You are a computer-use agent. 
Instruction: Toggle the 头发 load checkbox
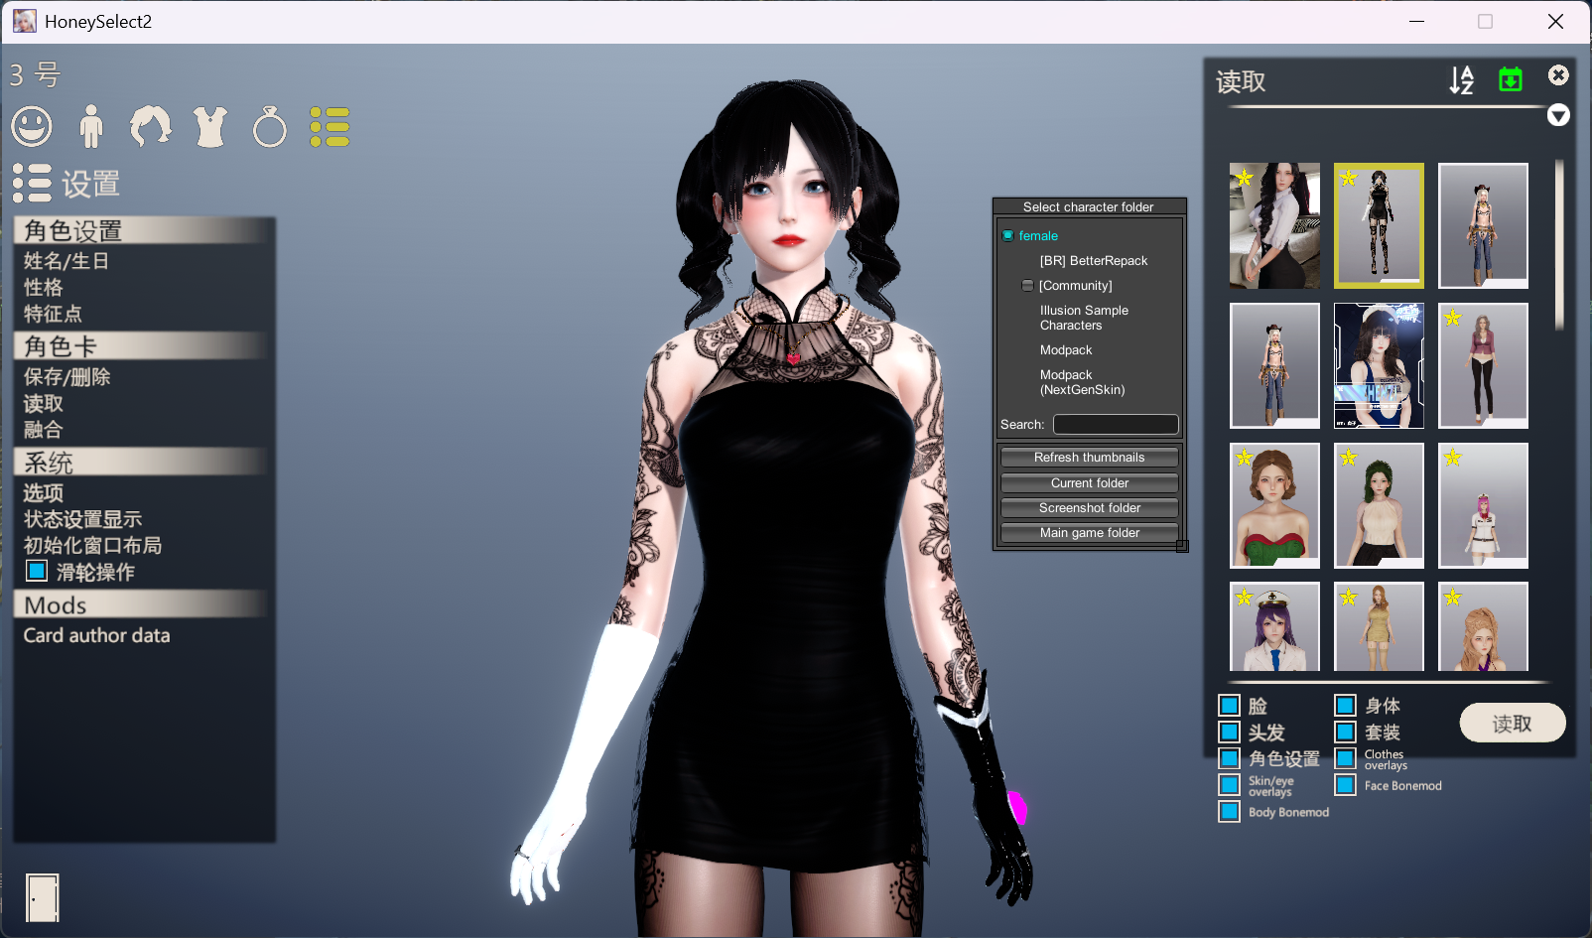(x=1230, y=733)
